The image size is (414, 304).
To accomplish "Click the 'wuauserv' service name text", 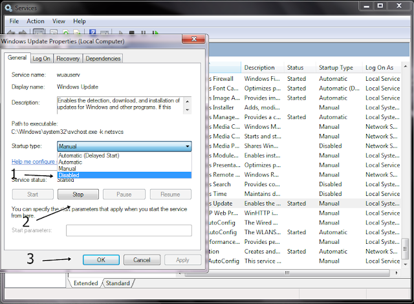I will [x=68, y=74].
